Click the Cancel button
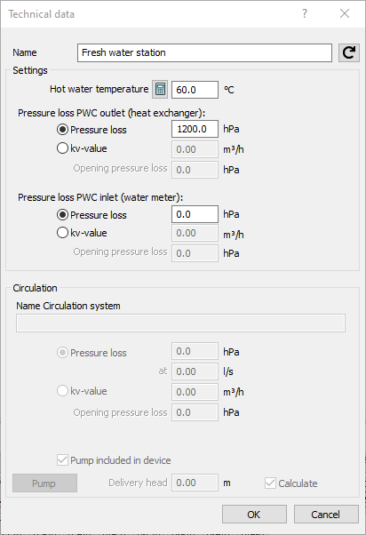 coord(326,515)
